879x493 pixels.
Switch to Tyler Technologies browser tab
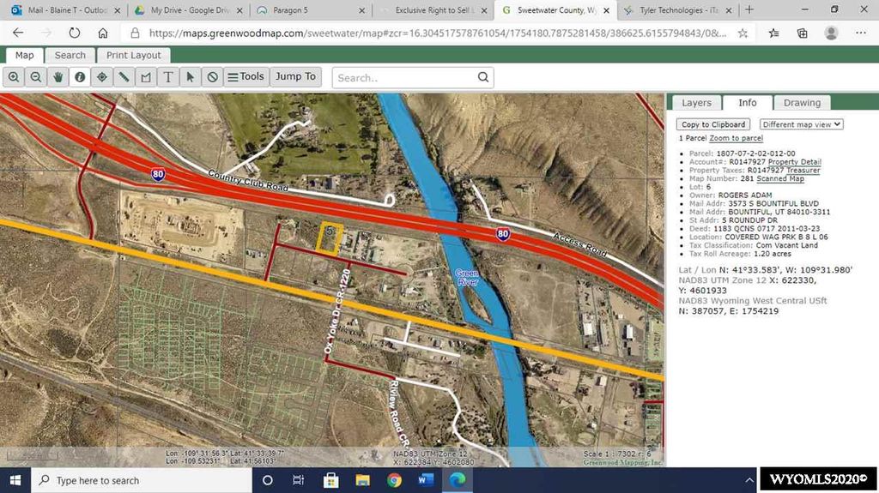(677, 10)
